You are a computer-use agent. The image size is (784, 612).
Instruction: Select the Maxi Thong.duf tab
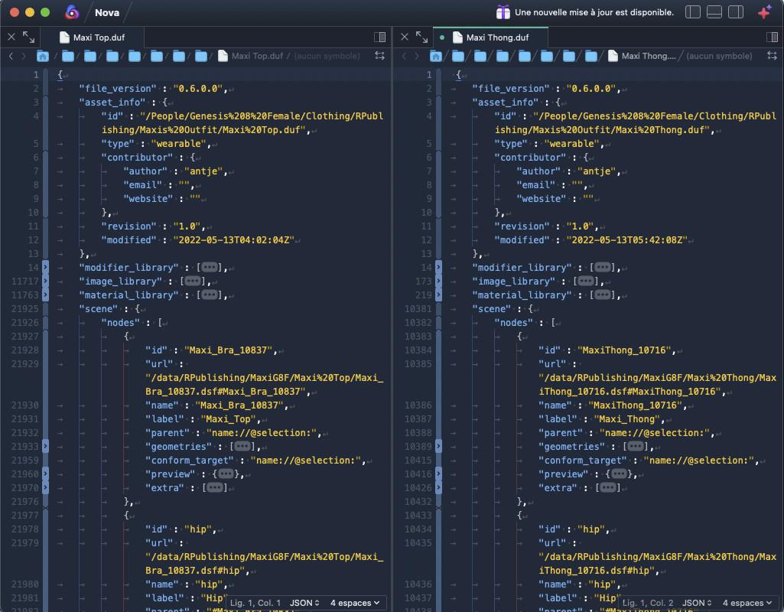pos(490,37)
